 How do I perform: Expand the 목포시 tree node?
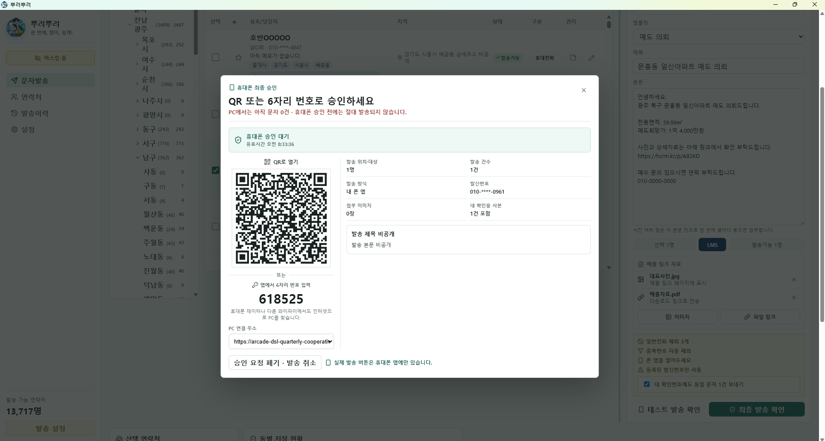point(137,44)
